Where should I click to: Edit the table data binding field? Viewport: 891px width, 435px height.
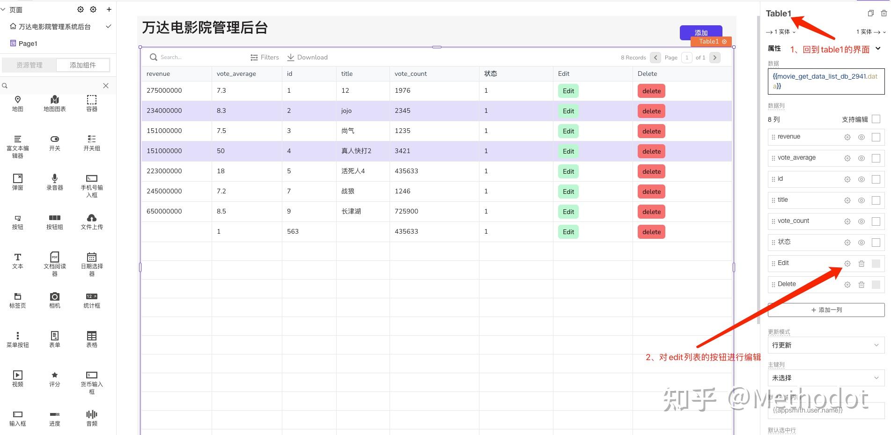tap(826, 81)
